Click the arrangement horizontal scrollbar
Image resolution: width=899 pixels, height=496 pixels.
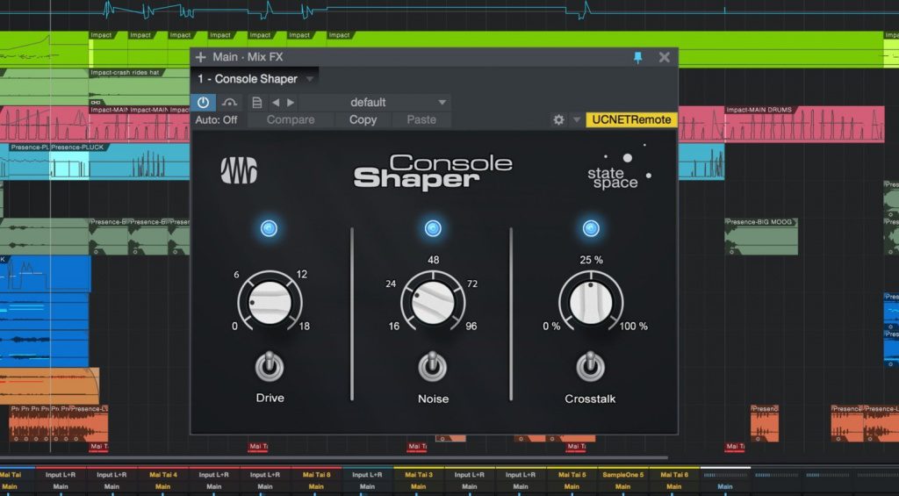coord(334,457)
